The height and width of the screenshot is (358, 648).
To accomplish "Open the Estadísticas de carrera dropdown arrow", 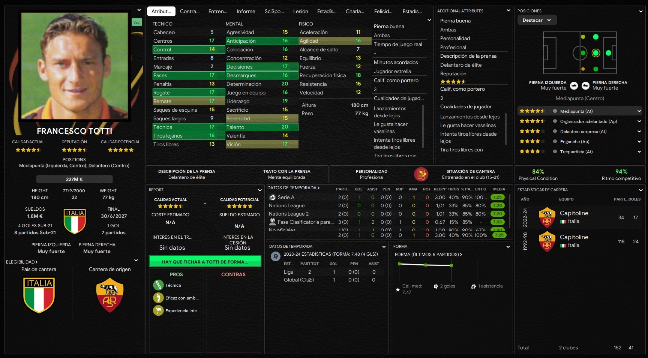I will click(x=641, y=190).
